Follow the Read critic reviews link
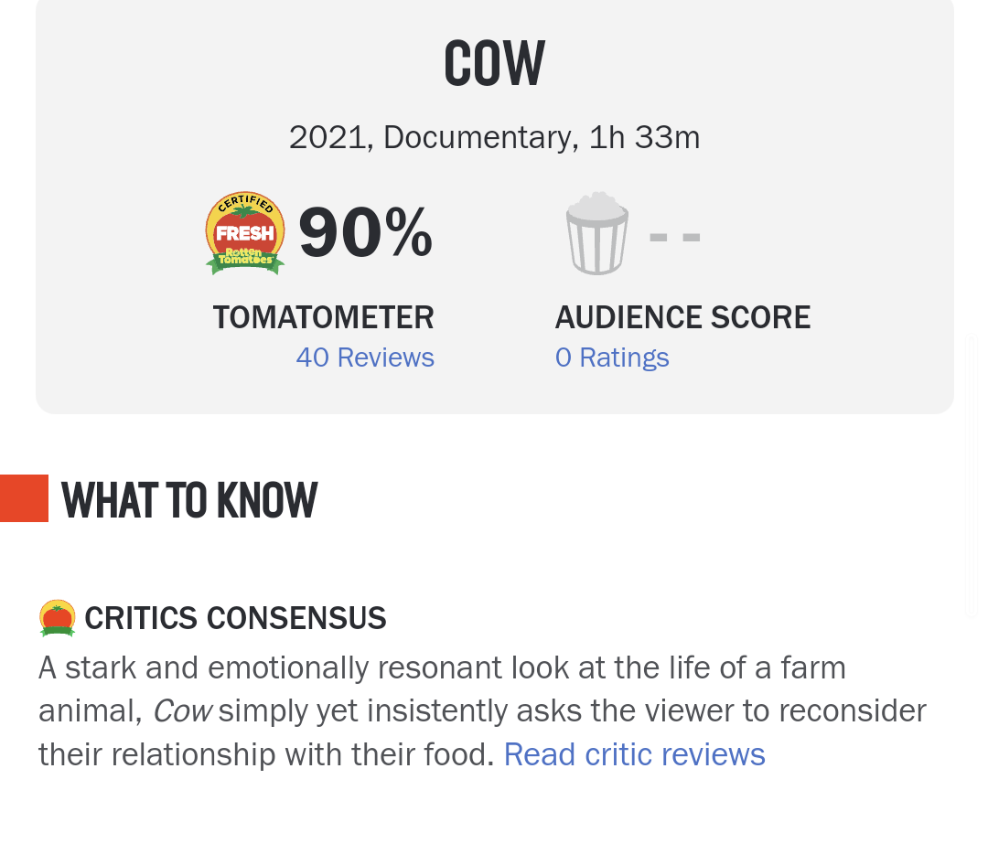Viewport: 988px width, 854px height. pyautogui.click(x=635, y=753)
